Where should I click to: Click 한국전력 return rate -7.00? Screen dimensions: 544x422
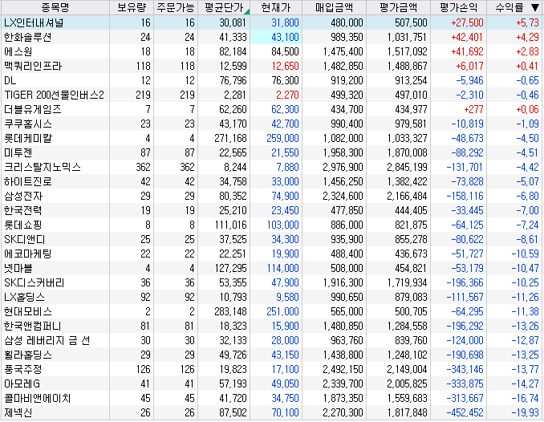point(527,211)
